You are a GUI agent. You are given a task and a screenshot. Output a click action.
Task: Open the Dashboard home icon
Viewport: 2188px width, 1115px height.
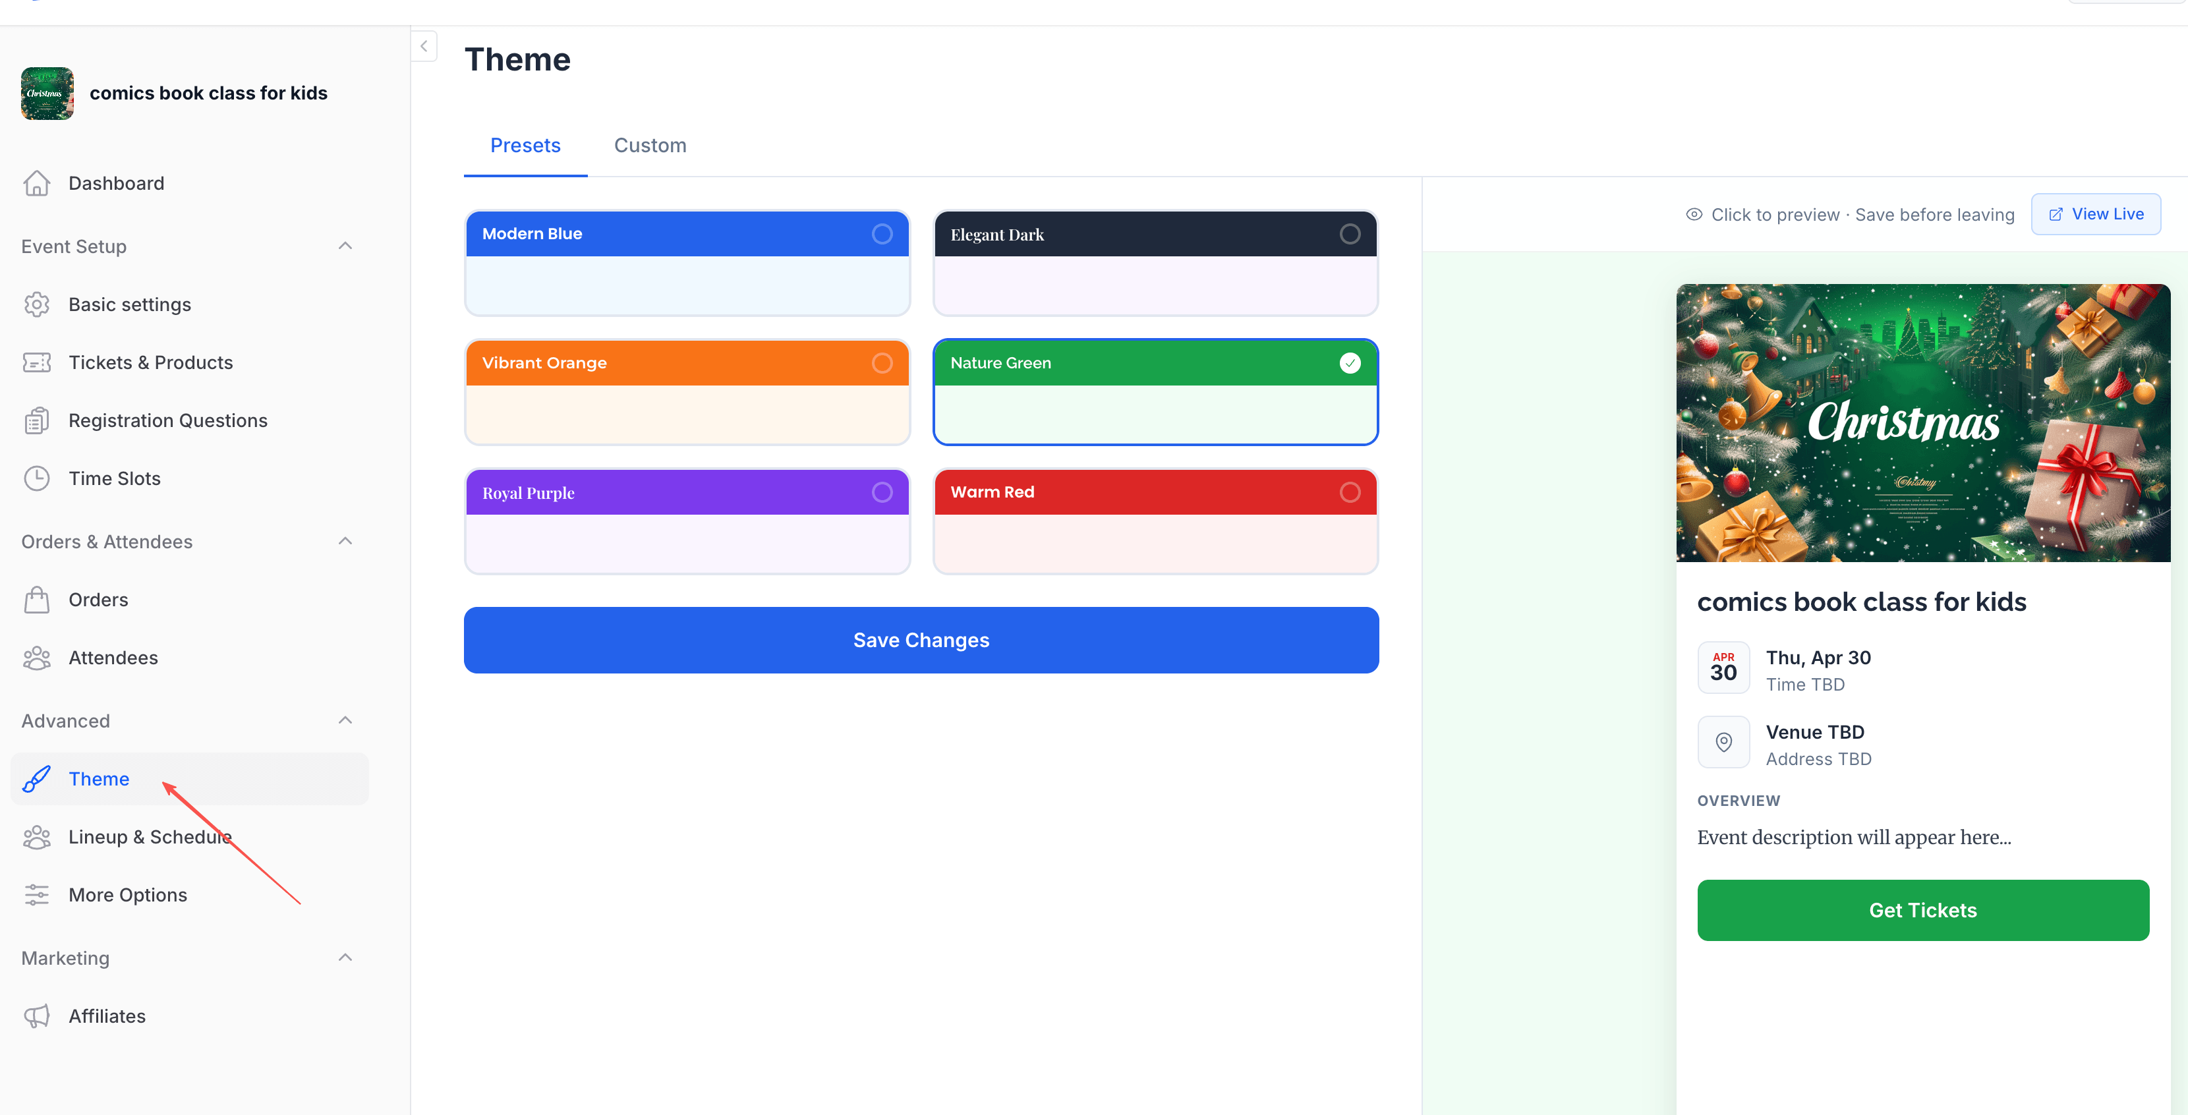point(38,183)
